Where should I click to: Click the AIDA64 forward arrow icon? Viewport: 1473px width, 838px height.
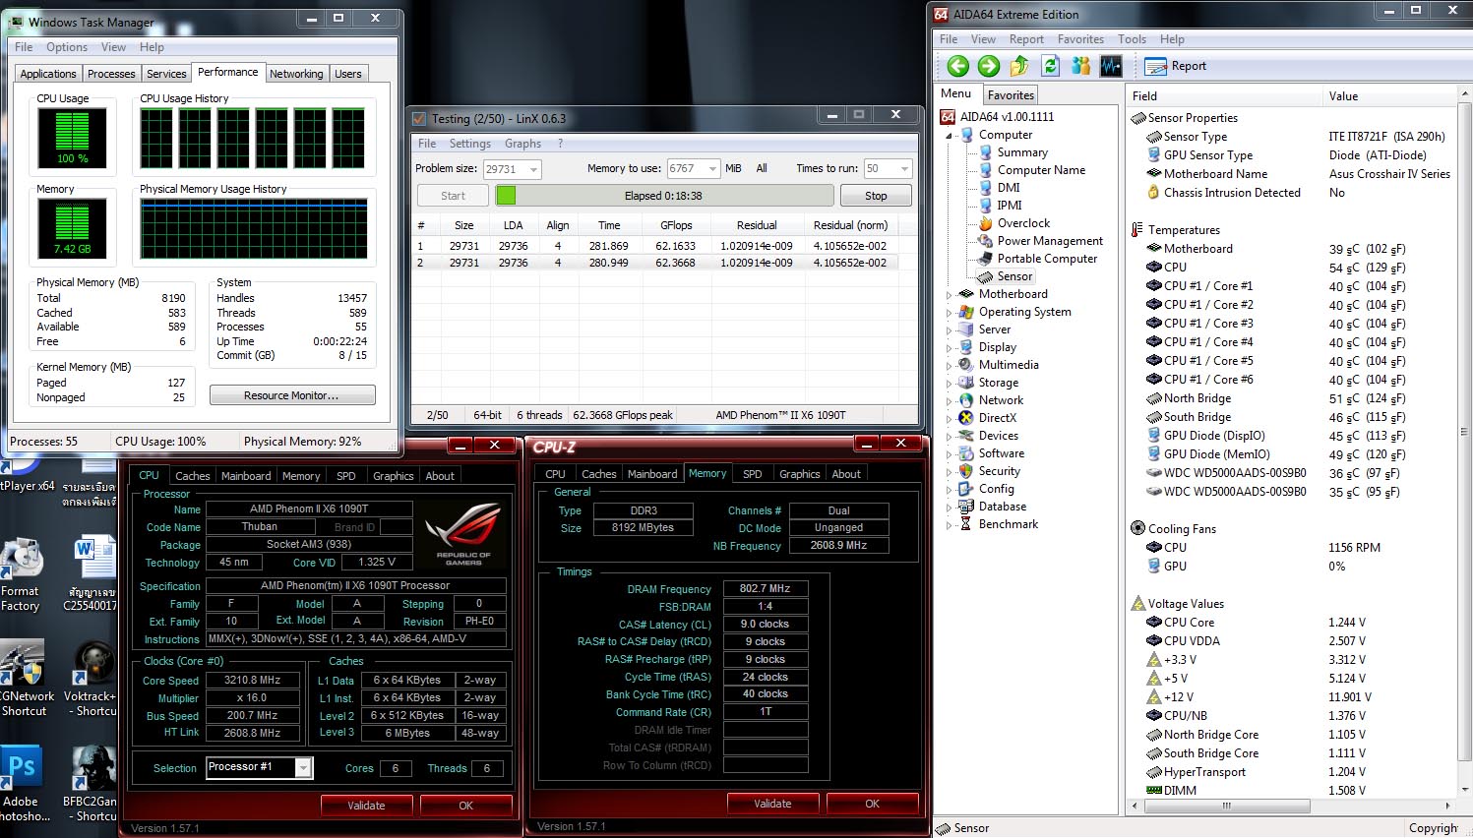pos(989,66)
